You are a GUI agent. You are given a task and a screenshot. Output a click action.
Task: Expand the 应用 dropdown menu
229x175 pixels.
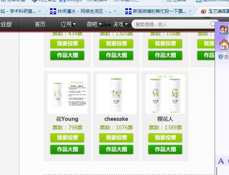(x=68, y=24)
